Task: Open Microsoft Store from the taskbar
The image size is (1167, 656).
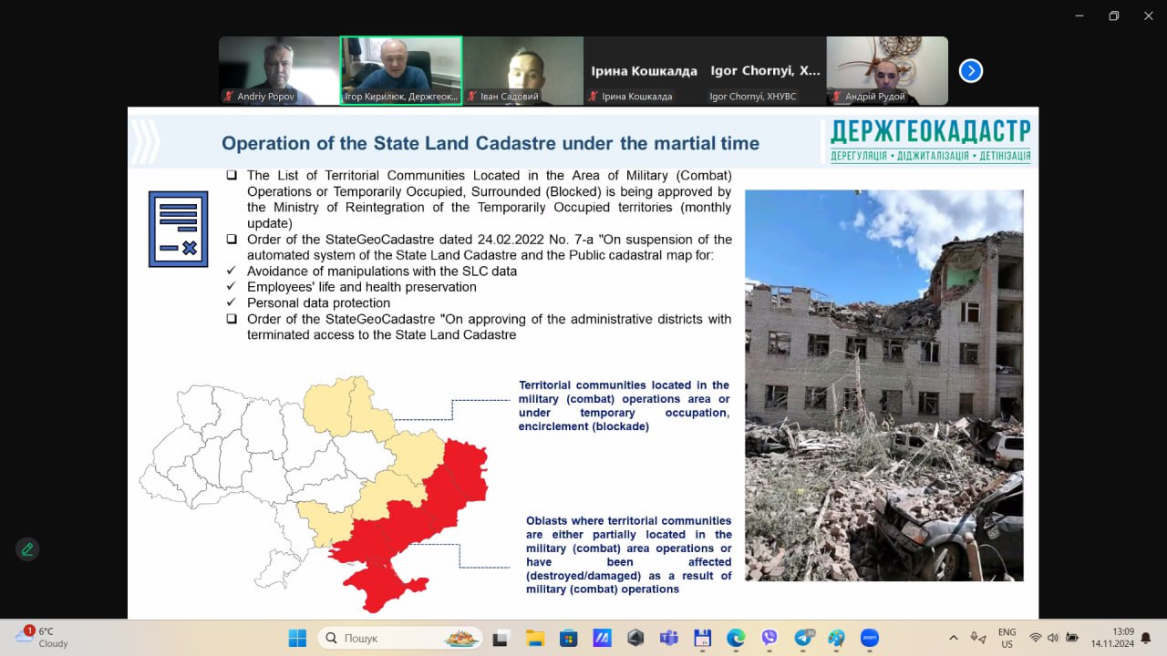Action: pos(568,638)
